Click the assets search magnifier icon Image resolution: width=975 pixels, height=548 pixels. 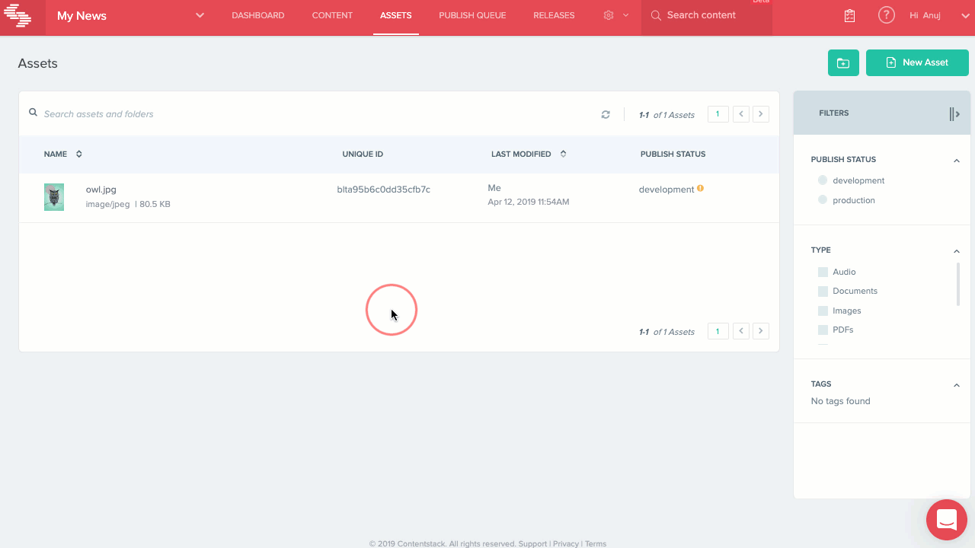click(34, 113)
